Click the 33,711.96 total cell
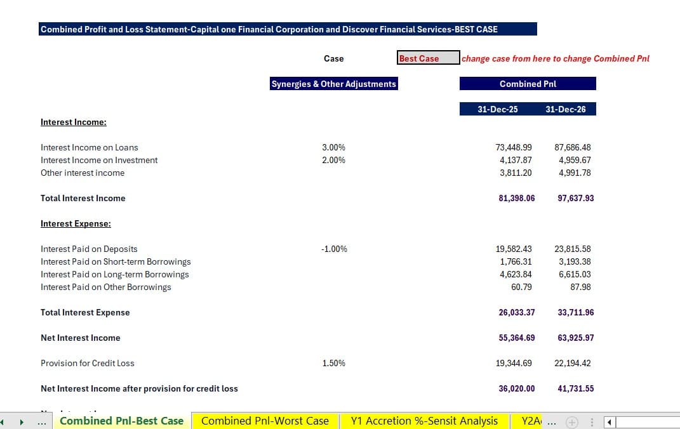This screenshot has width=680, height=429. coord(575,312)
